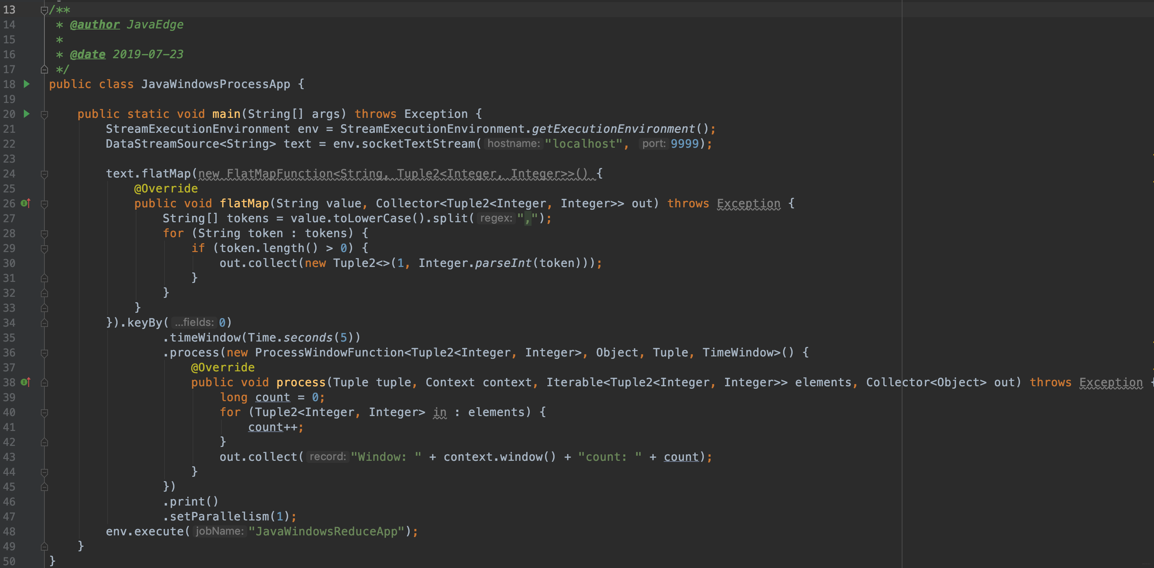
Task: Click the record: inlay hint on line 43
Action: point(328,457)
